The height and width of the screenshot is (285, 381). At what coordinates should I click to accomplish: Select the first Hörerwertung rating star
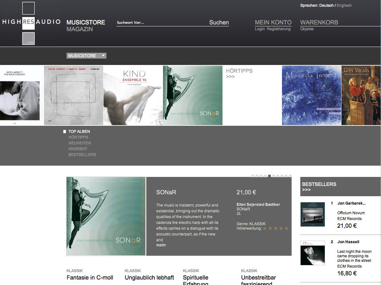pyautogui.click(x=264, y=228)
